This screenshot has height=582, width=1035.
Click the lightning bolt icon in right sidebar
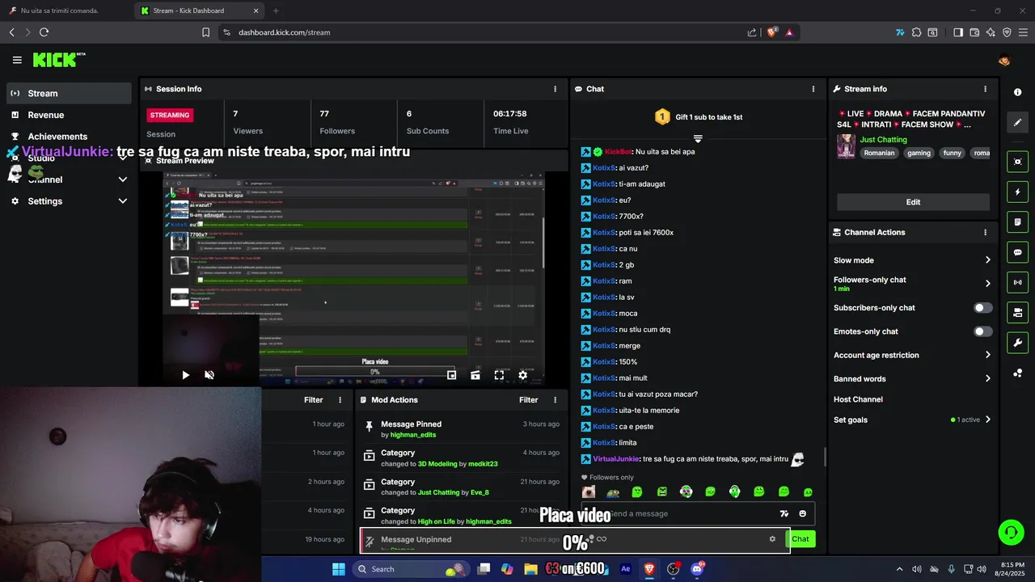point(1017,192)
